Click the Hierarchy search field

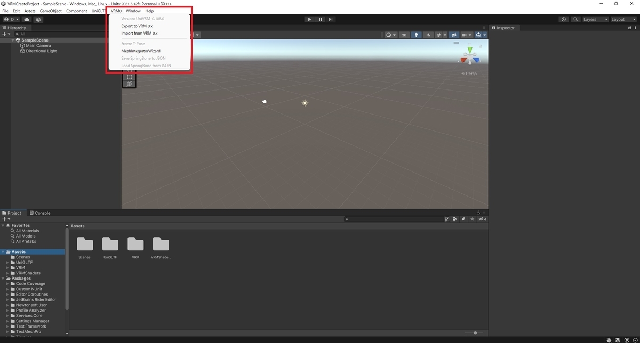[61, 34]
